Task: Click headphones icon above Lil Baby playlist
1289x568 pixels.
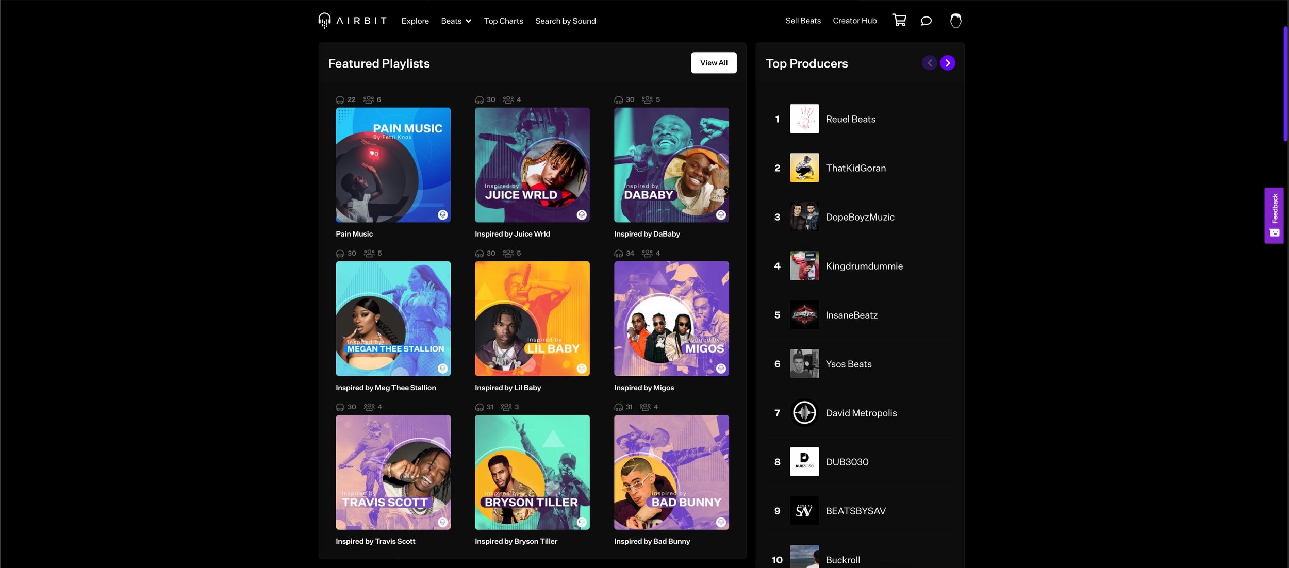Action: click(480, 253)
